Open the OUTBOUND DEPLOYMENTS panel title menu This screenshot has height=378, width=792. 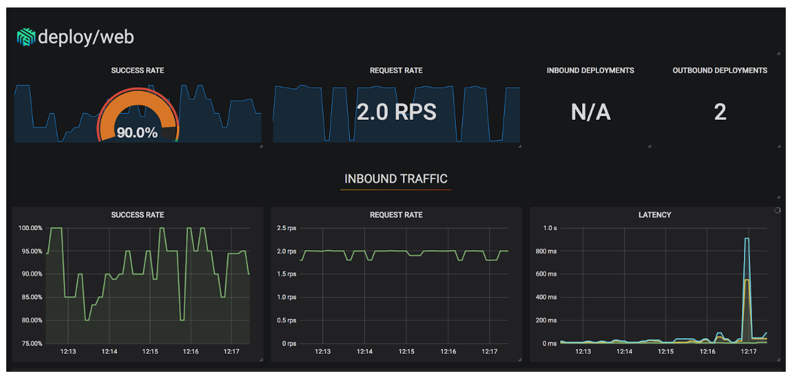click(720, 70)
